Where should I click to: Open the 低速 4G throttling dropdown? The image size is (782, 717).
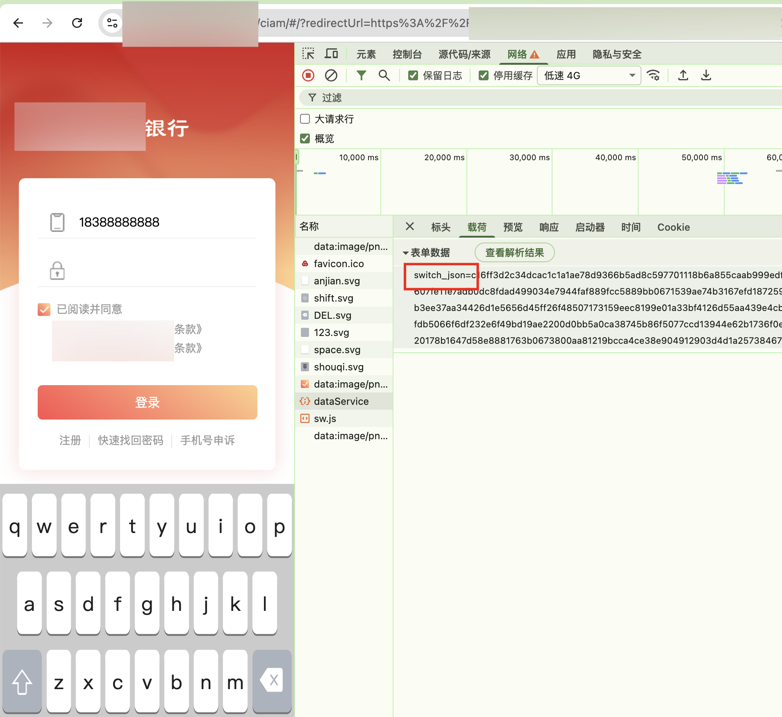(x=589, y=75)
